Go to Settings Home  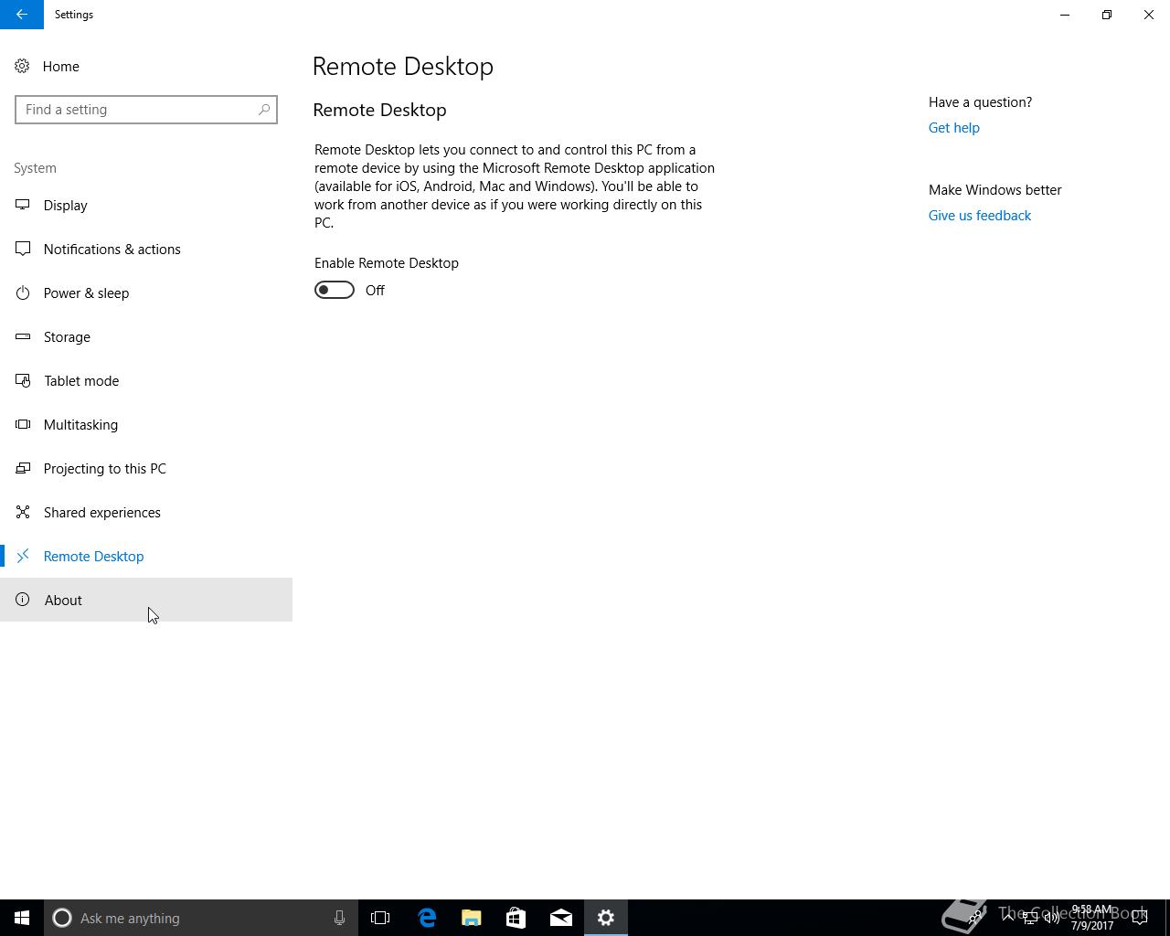146,66
